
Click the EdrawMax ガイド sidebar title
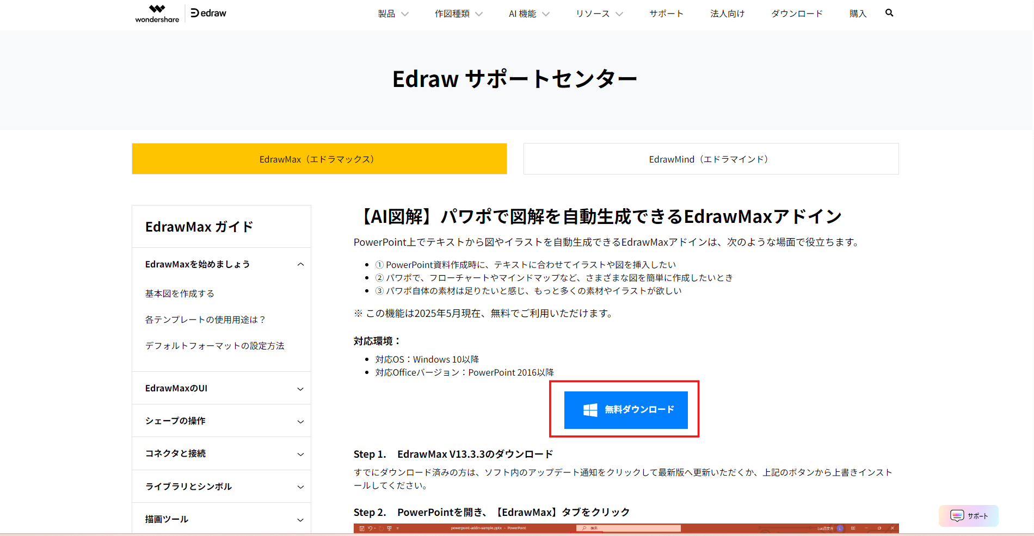coord(199,227)
